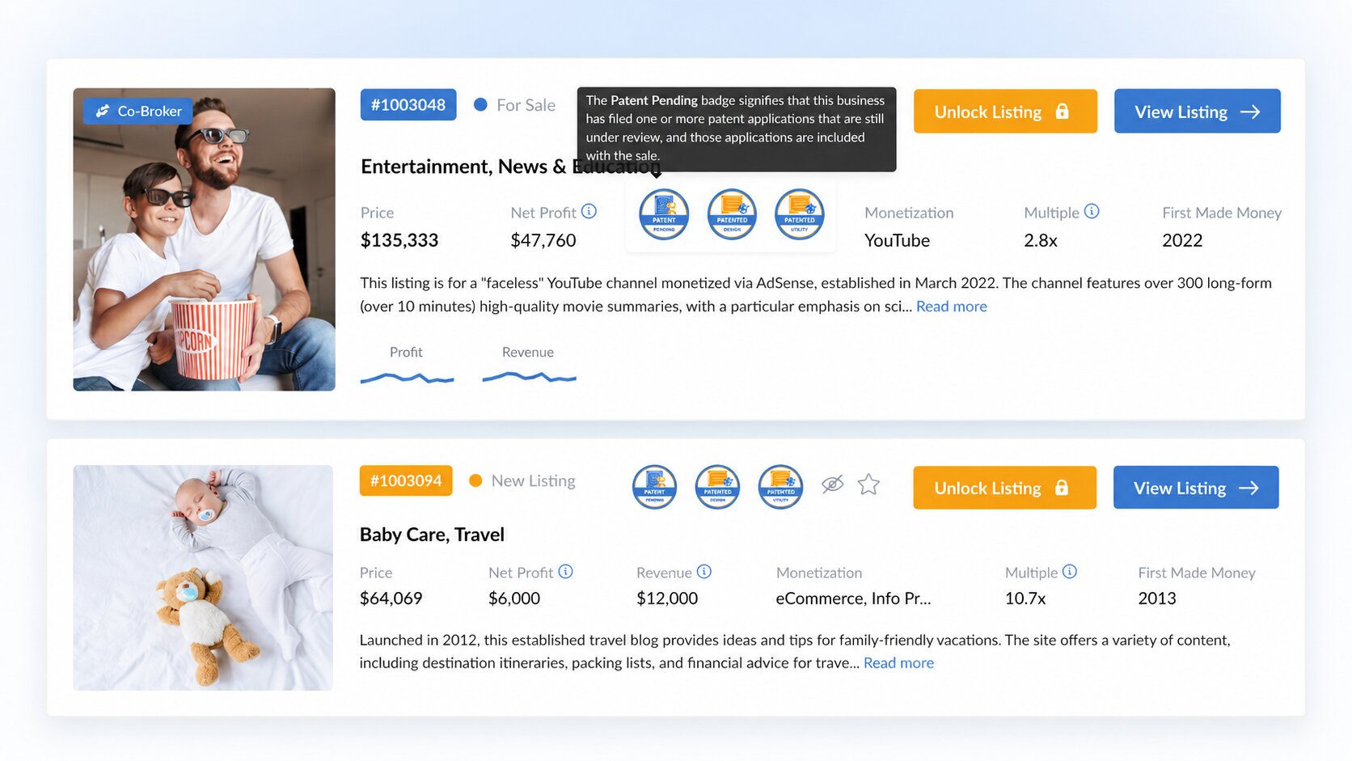Open the popcorn movie listing thumbnail

coord(204,239)
